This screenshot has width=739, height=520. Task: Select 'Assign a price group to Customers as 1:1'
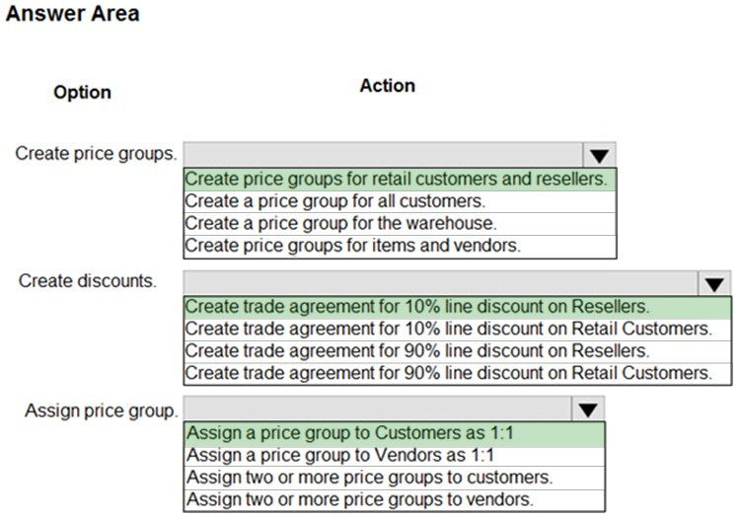click(x=395, y=433)
